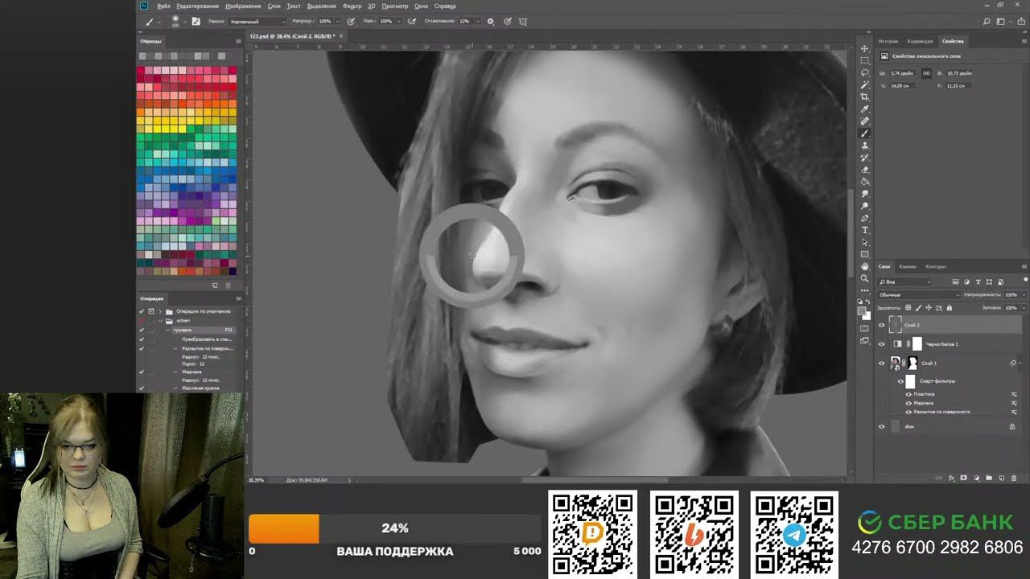Hide the Фон background layer
Viewport: 1030px width, 579px height.
(881, 427)
